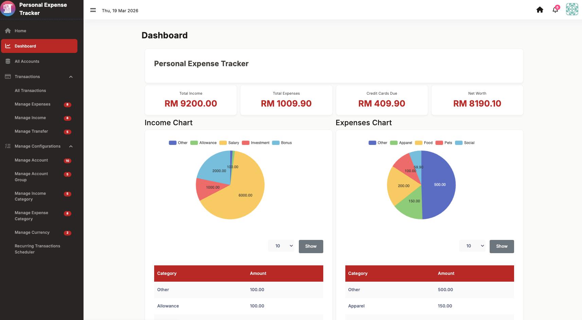
Task: Click the Personal Expense Tracker logo
Action: [x=8, y=8]
